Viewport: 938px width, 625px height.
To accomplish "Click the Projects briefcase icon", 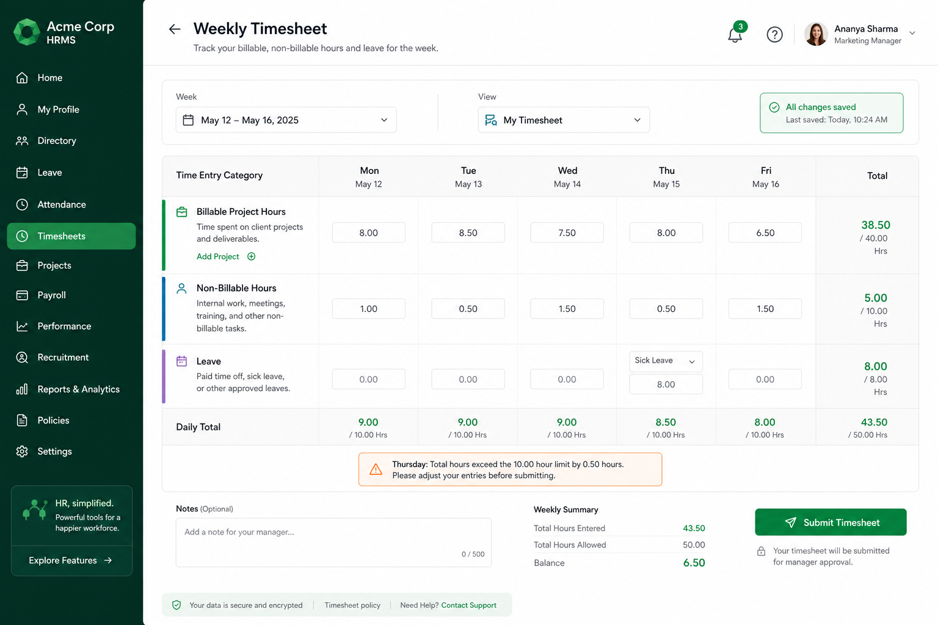I will 22,266.
